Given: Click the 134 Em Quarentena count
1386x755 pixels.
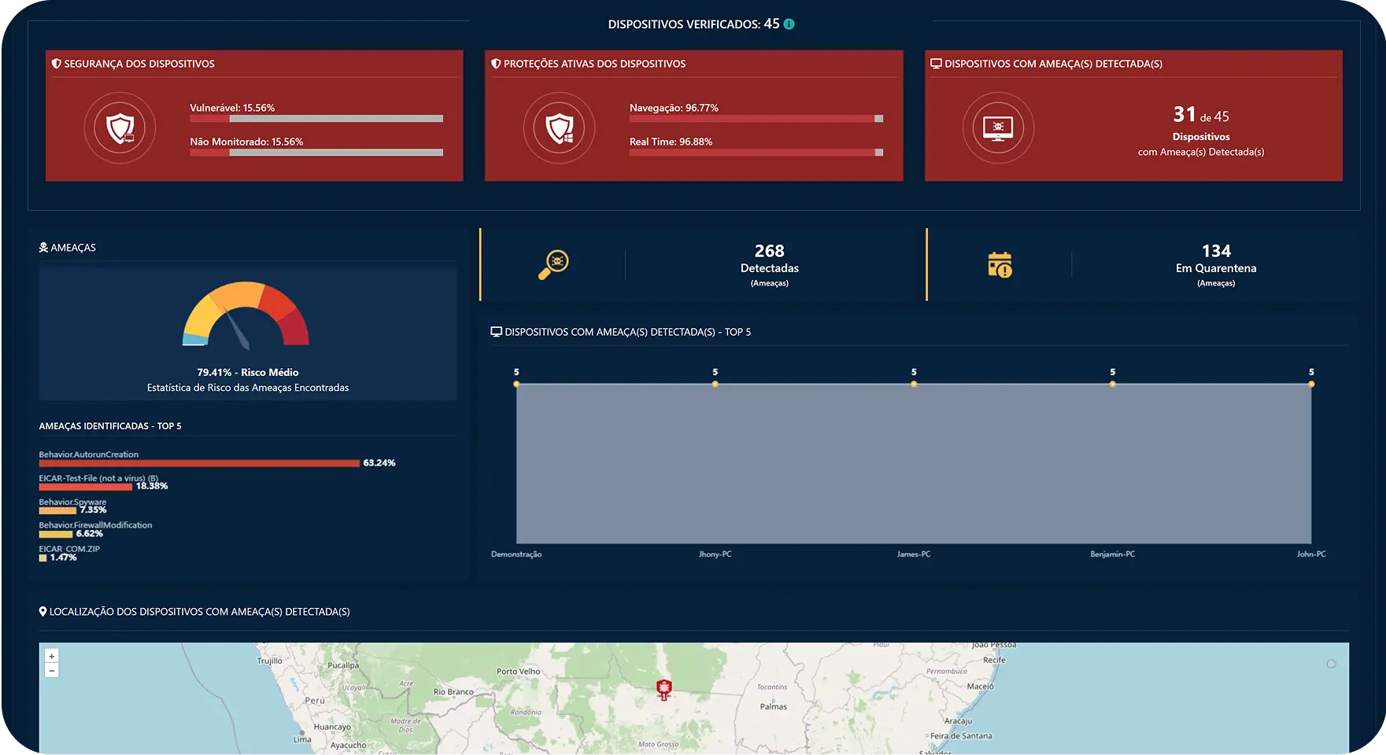Looking at the screenshot, I should click(x=1216, y=251).
